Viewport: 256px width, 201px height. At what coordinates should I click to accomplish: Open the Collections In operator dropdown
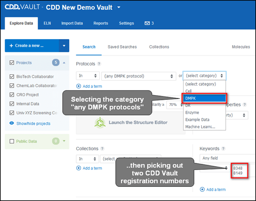[88, 159]
